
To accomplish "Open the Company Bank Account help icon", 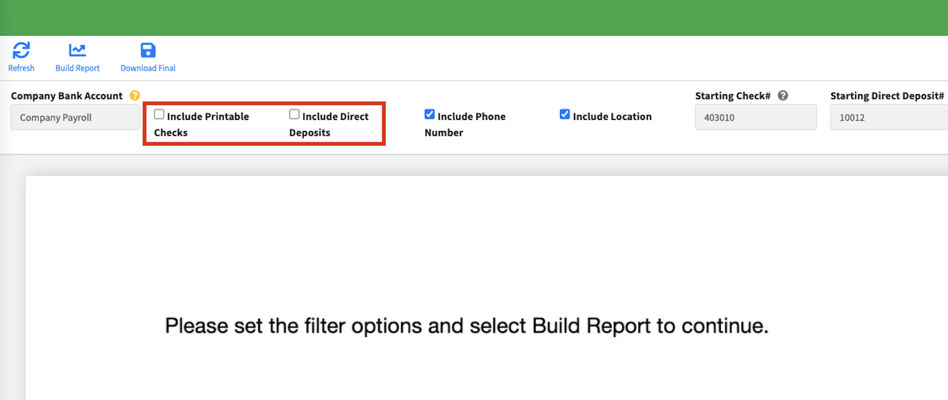I will (x=135, y=96).
